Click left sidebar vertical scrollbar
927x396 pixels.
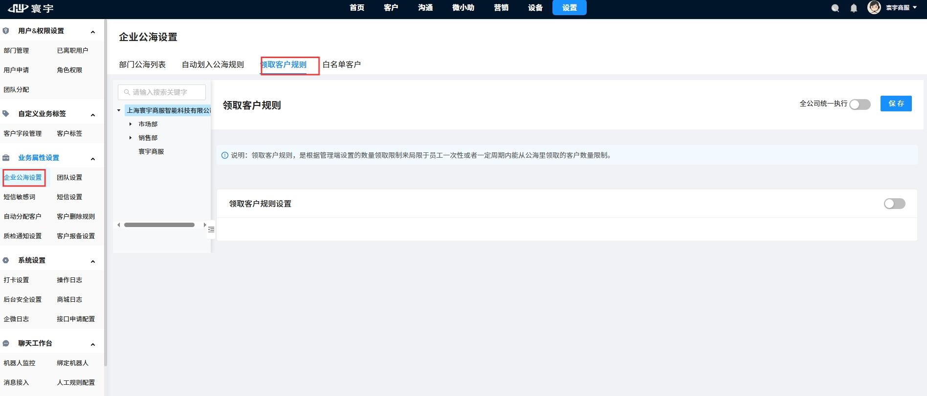tap(106, 193)
